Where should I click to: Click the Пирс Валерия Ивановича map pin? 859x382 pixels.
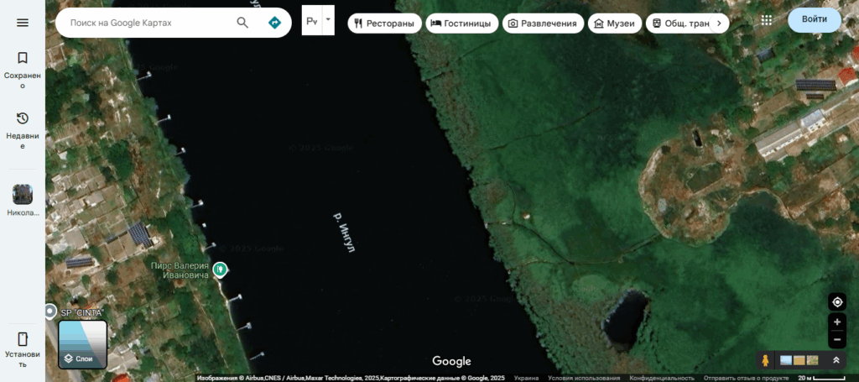[220, 269]
